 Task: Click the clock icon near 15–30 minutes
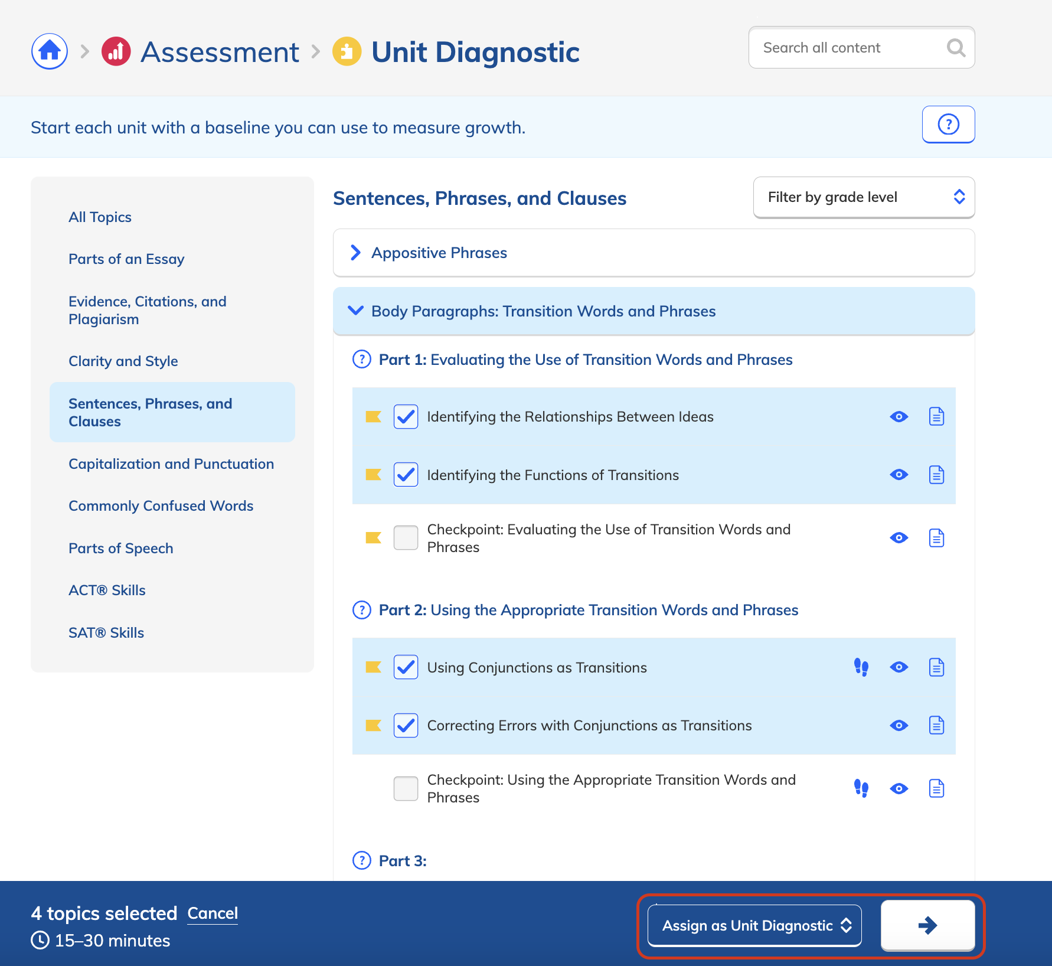coord(40,940)
